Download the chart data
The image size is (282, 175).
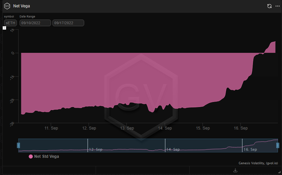[235, 170]
